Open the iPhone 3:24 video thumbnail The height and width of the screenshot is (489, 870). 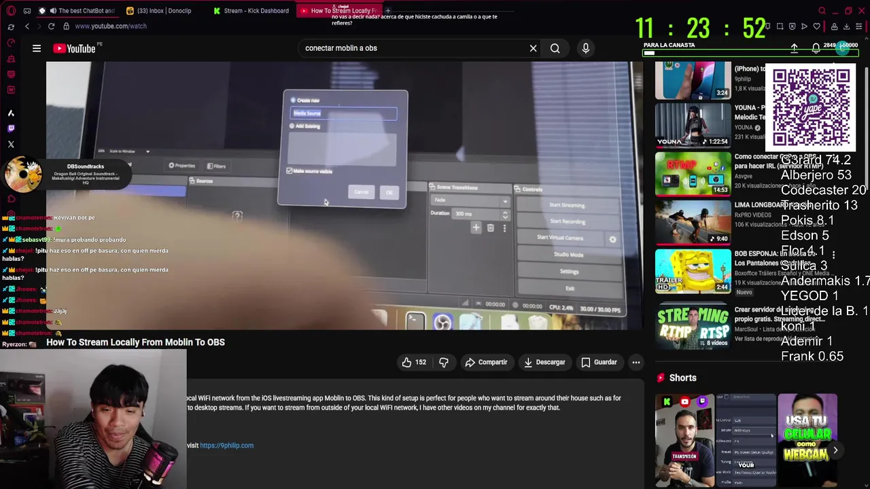tap(693, 80)
